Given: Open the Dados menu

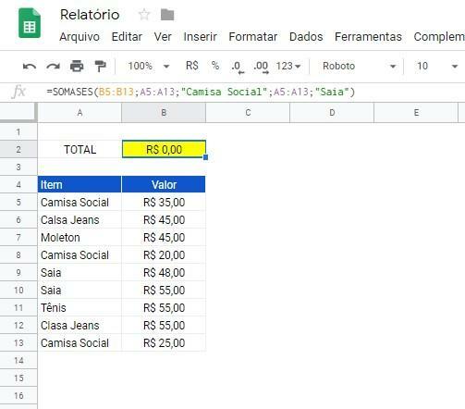Looking at the screenshot, I should (x=306, y=37).
